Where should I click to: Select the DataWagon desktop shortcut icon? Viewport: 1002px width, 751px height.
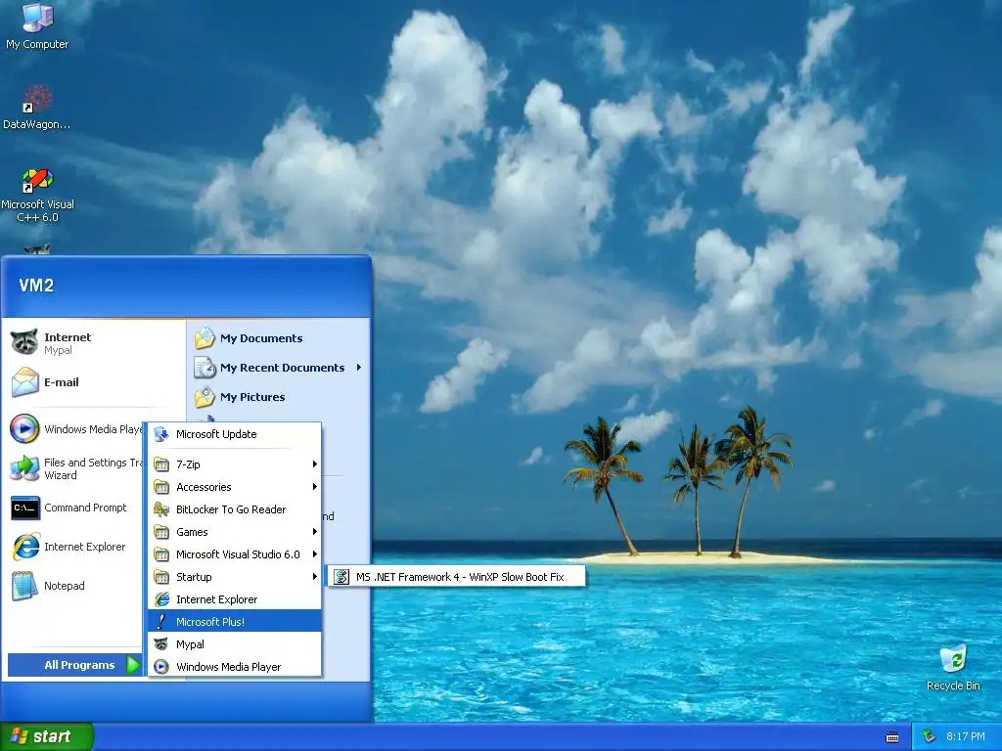pyautogui.click(x=37, y=100)
